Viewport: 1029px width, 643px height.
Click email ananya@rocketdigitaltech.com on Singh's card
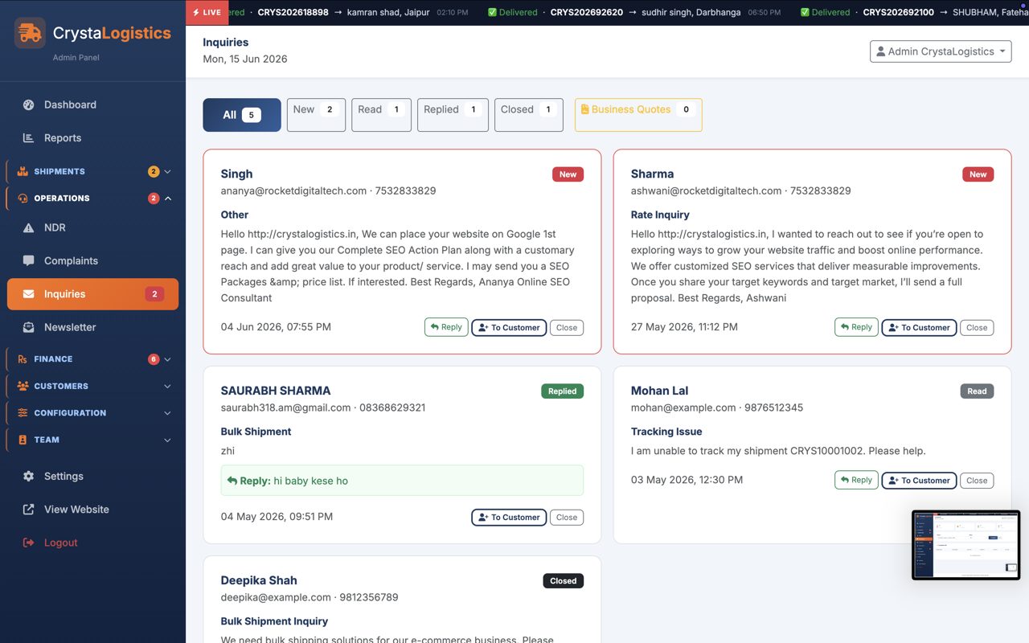point(294,191)
